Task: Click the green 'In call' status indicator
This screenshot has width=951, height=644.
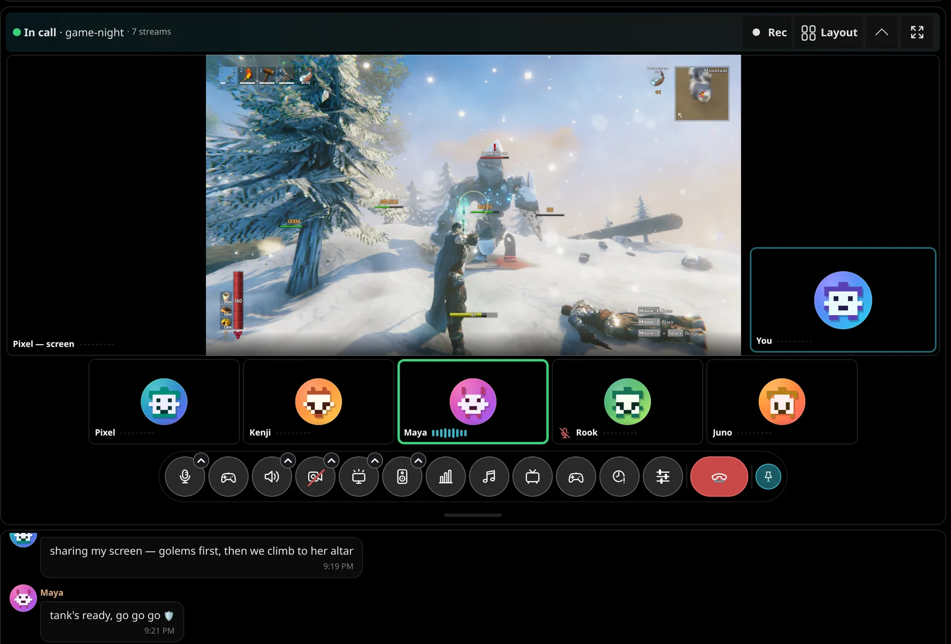Action: coord(17,32)
